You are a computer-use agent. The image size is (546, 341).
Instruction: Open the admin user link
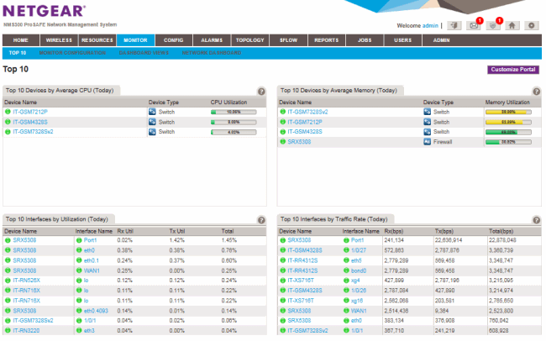coord(430,26)
